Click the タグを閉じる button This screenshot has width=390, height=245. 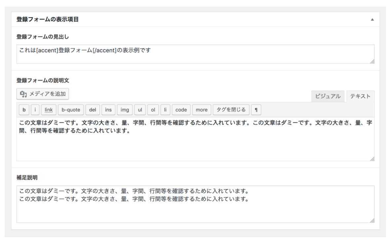[x=231, y=110]
